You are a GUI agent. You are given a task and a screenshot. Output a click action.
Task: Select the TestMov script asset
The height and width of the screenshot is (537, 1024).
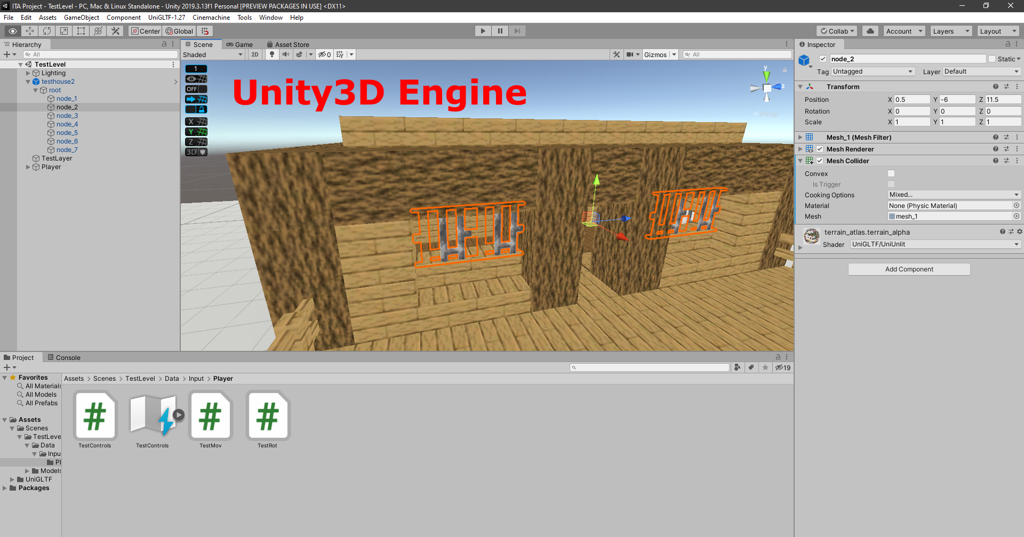click(x=211, y=420)
